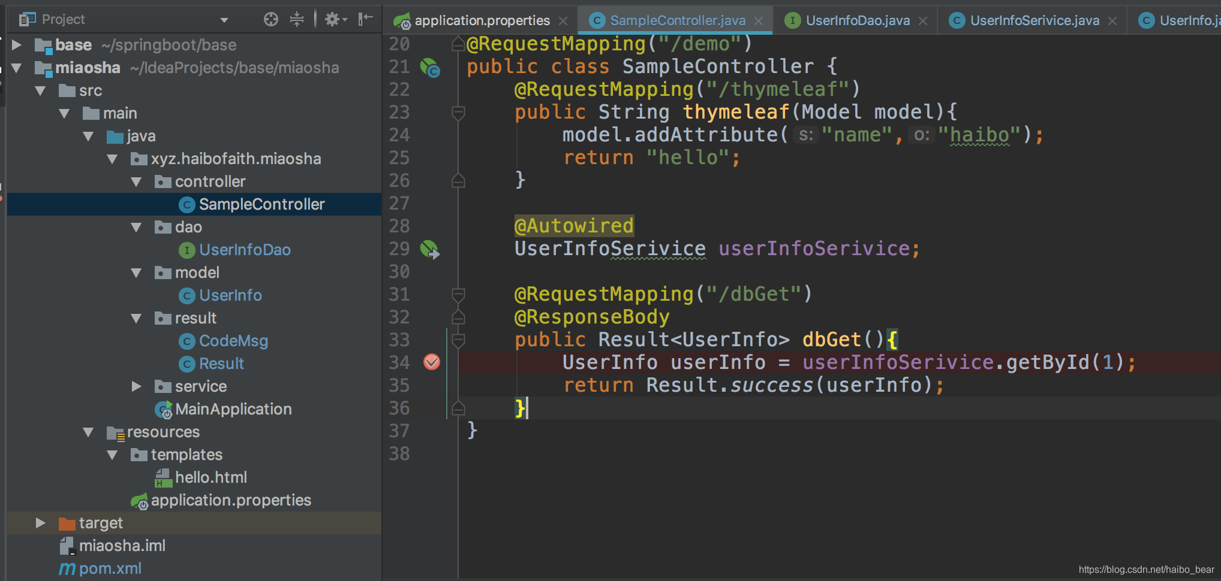Click the Project panel title label
The image size is (1221, 581).
coord(63,20)
